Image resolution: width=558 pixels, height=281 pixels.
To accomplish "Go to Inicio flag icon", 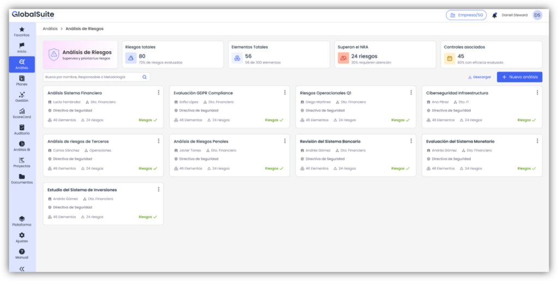I will tap(22, 46).
